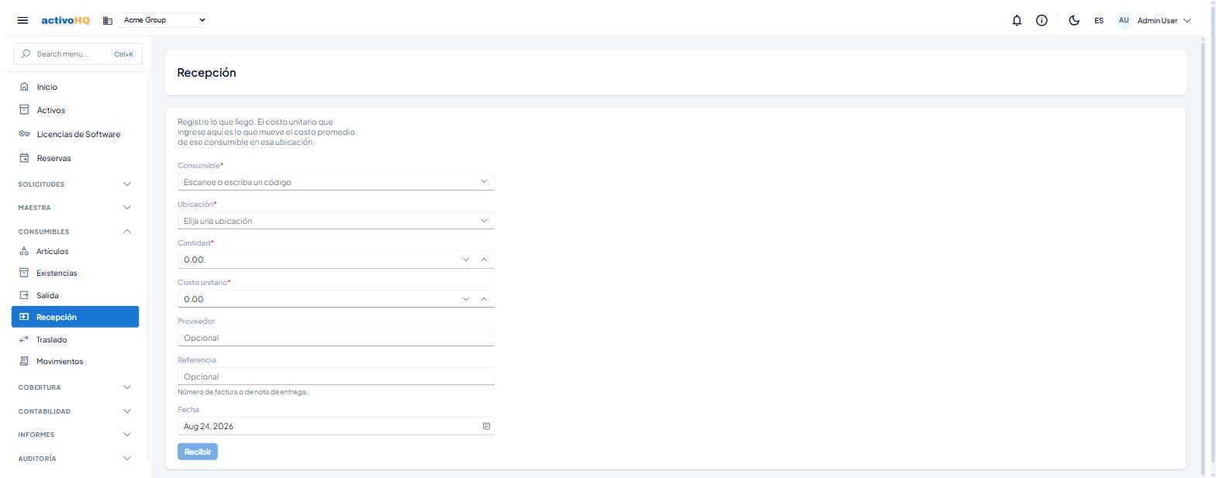The width and height of the screenshot is (1216, 478).
Task: Open the Admin User menu
Action: (x=1154, y=21)
